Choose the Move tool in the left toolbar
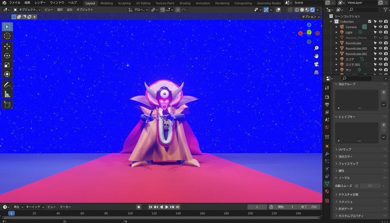Viewport: 390px width, 223px height. click(x=7, y=46)
